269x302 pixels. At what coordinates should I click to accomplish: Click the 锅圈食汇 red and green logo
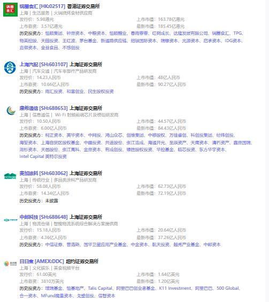tap(10, 10)
